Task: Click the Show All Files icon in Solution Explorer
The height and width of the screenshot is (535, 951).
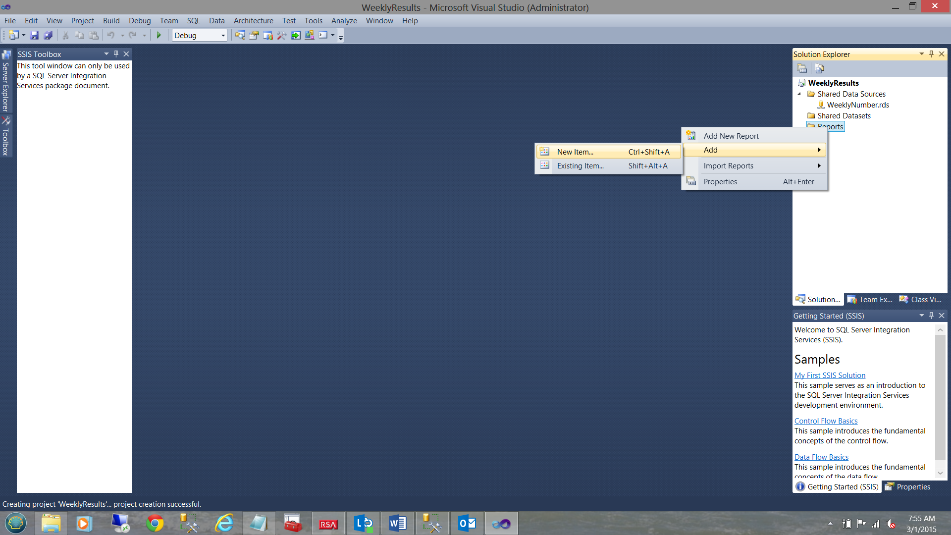Action: [x=819, y=68]
